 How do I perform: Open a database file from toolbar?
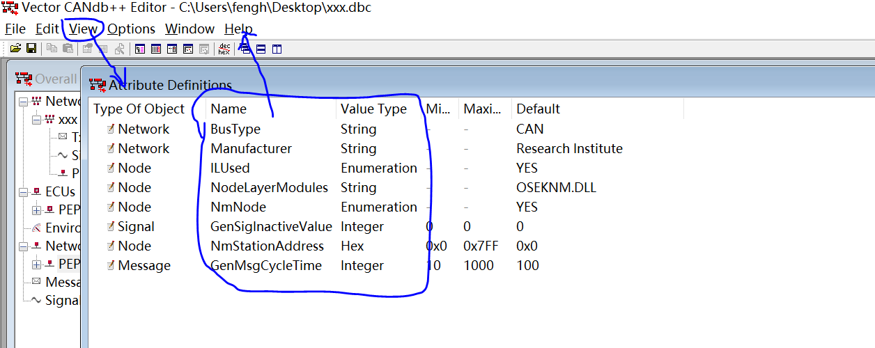click(x=15, y=49)
